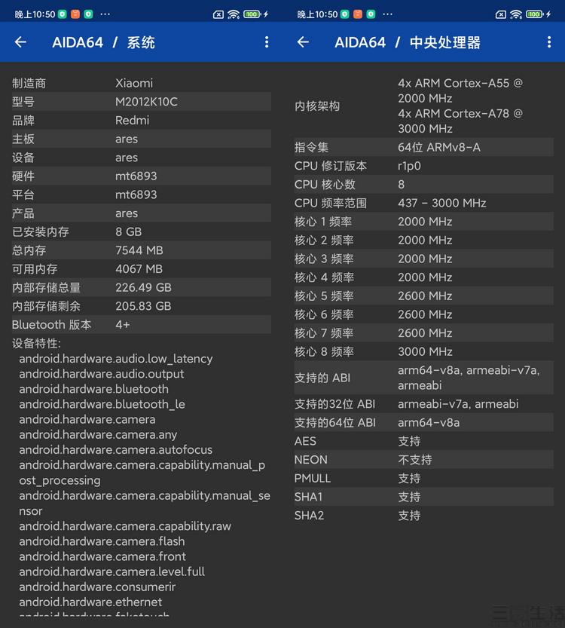Tap android.hardware.camera.flash entry

tap(102, 541)
